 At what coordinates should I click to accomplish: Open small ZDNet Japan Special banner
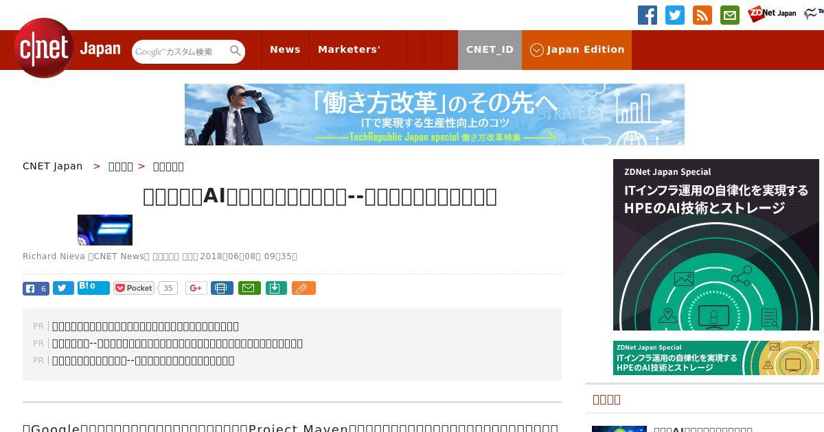click(x=716, y=358)
